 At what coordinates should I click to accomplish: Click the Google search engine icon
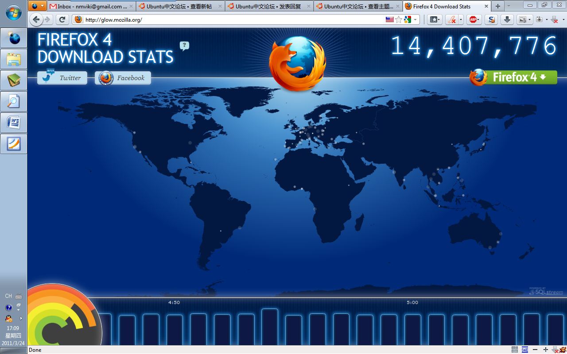click(x=408, y=19)
